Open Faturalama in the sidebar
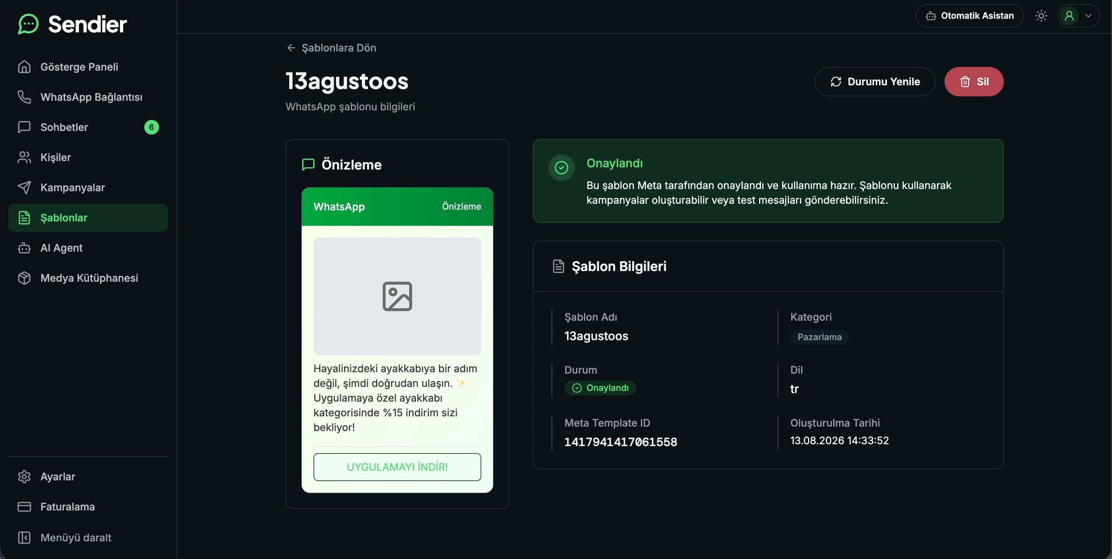 coord(88,507)
